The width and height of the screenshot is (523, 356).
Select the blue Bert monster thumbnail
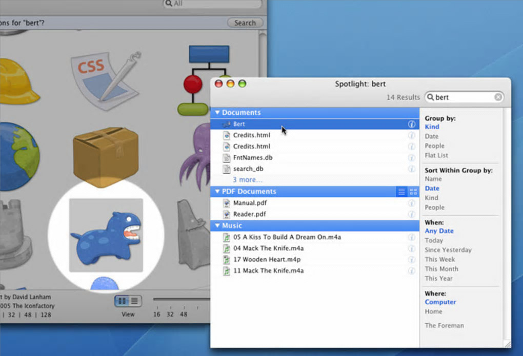[106, 235]
